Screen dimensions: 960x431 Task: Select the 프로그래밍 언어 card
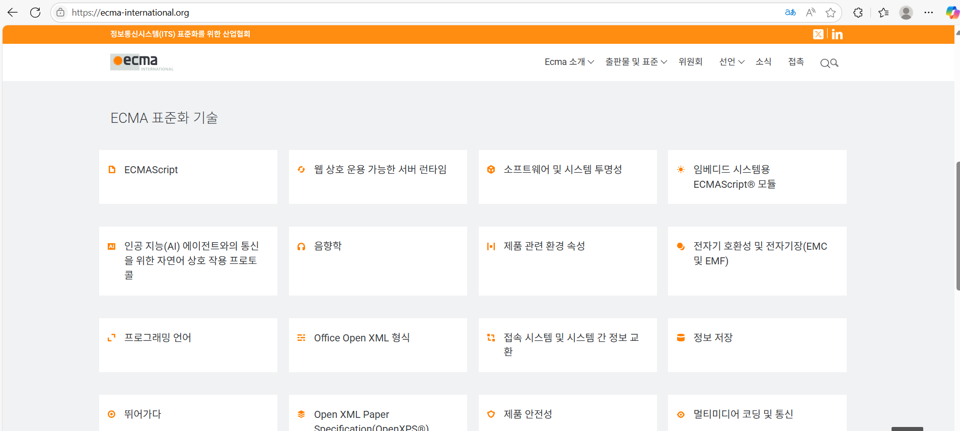click(188, 345)
